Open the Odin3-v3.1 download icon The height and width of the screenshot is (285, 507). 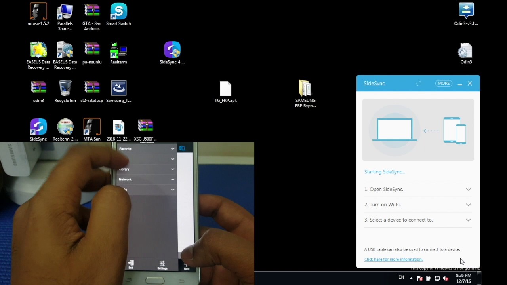coord(466,14)
